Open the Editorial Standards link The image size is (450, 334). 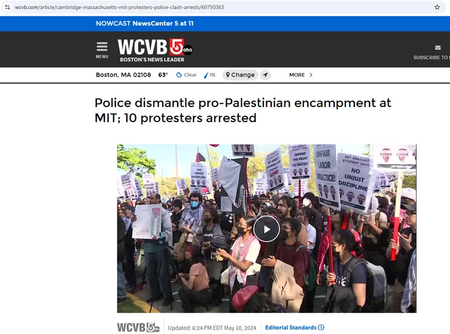(291, 327)
